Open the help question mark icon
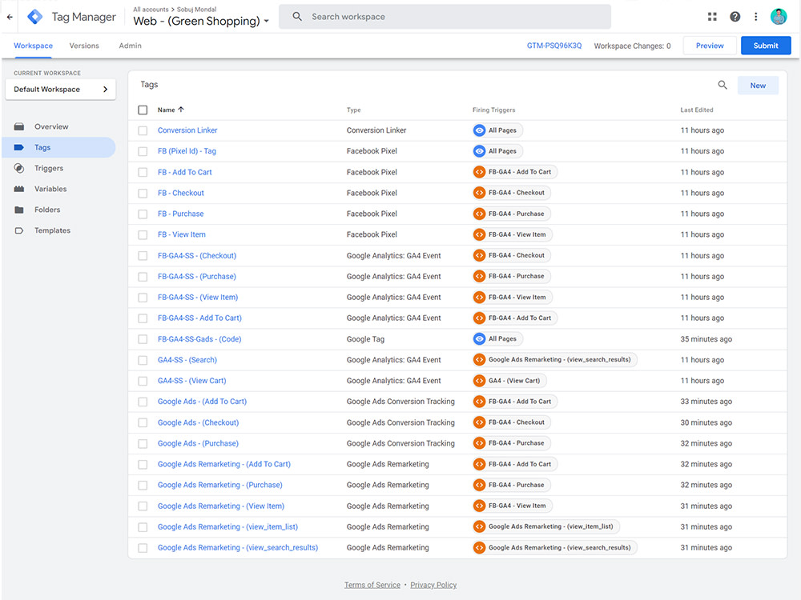801x600 pixels. [735, 17]
